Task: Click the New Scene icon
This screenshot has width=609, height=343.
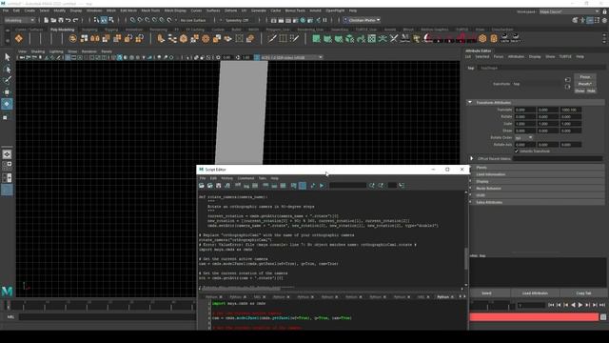Action: pyautogui.click(x=47, y=20)
